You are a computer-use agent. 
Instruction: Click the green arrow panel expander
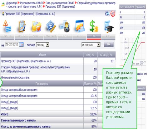click(x=1, y=83)
